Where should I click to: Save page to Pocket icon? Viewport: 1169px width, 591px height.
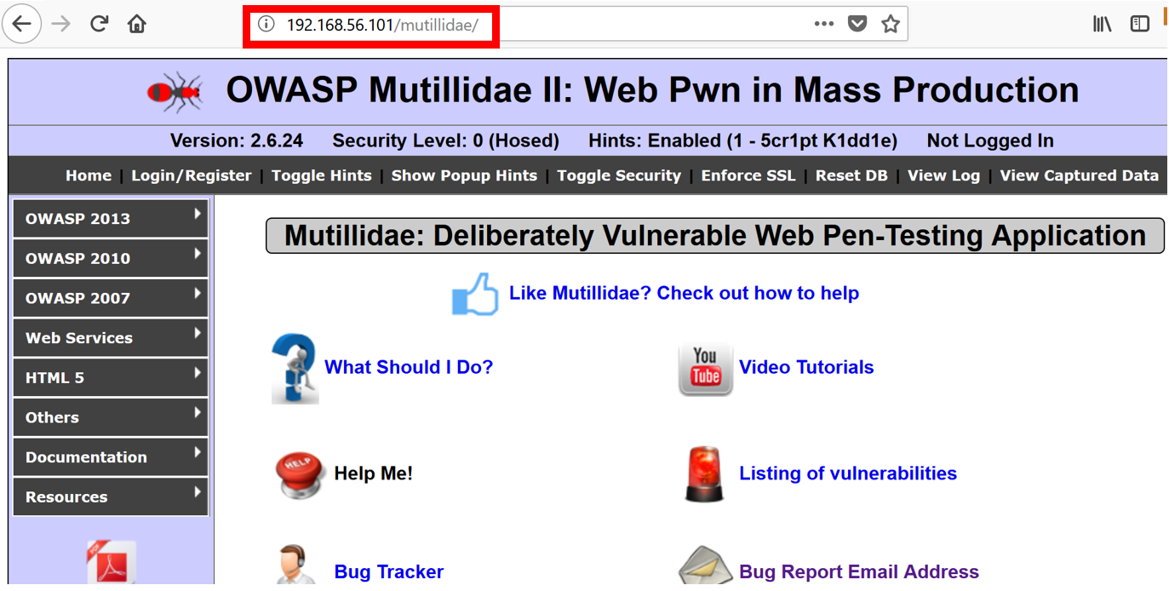(857, 24)
